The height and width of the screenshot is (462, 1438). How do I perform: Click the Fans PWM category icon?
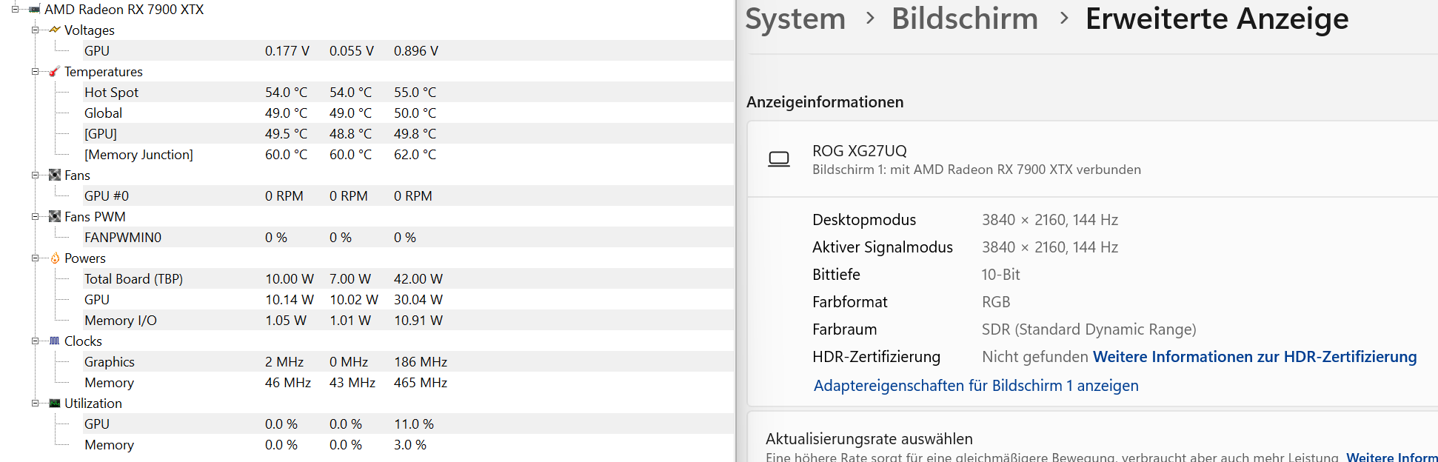tap(55, 217)
